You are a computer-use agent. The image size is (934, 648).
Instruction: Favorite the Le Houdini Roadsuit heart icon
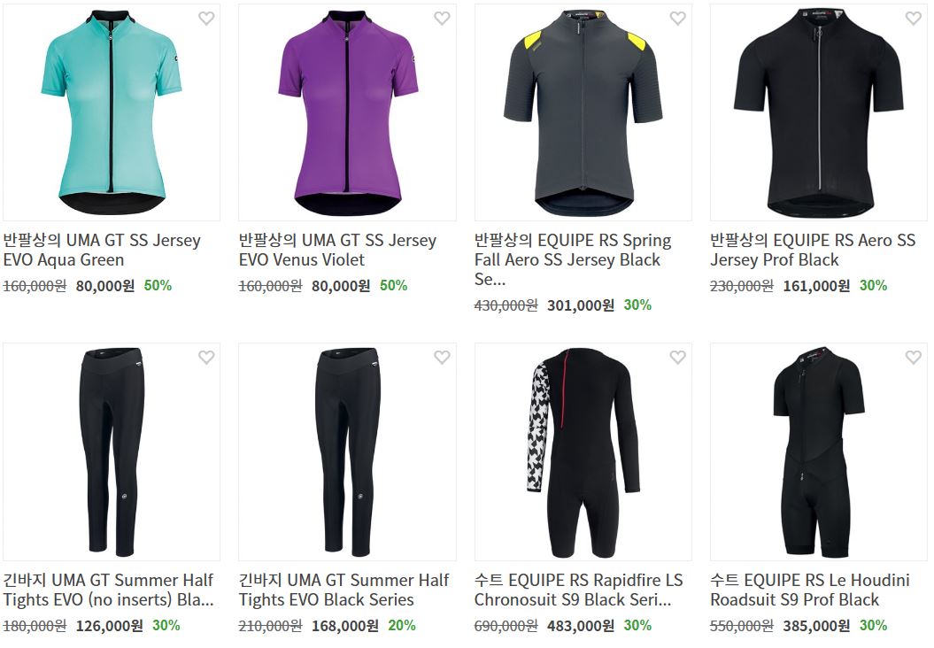[x=914, y=358]
